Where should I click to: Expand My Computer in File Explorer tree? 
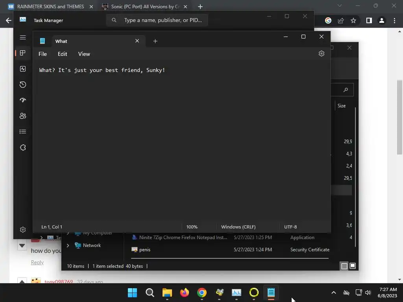point(68,233)
